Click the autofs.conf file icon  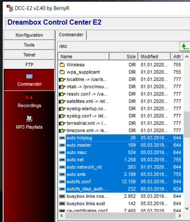point(62,182)
